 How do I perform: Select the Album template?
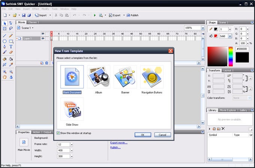pyautogui.click(x=99, y=80)
